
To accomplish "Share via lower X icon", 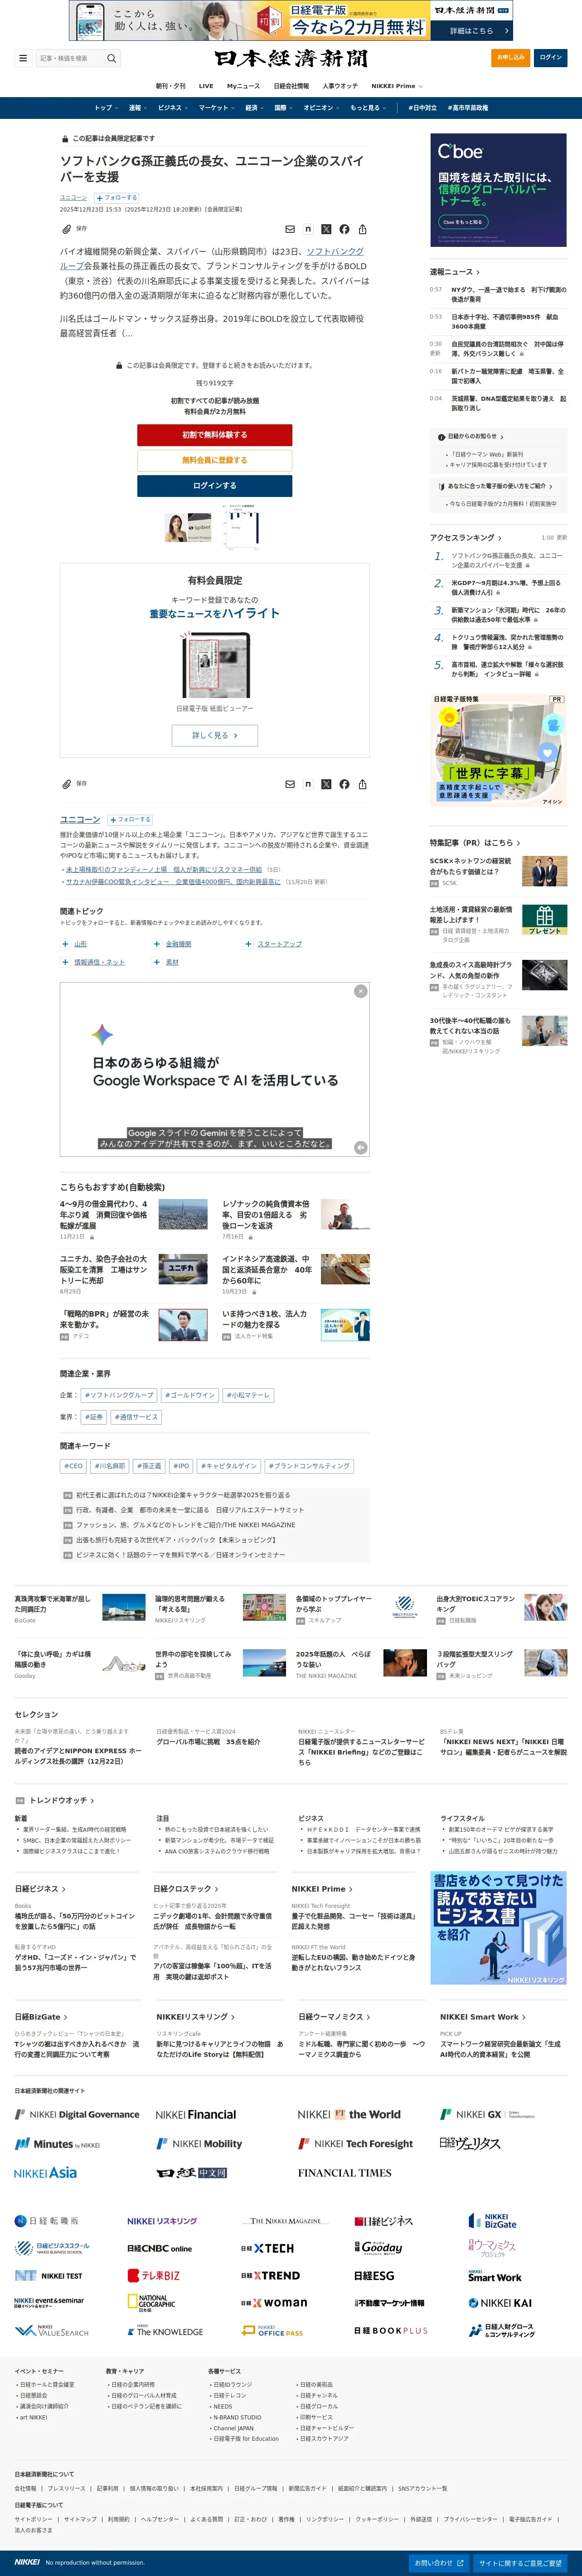I will click(x=325, y=784).
